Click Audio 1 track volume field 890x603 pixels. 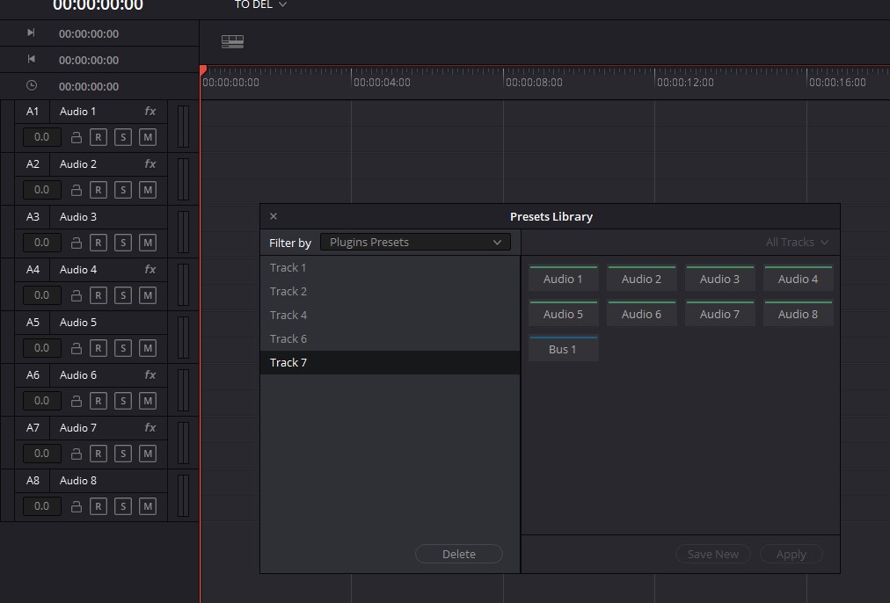pos(41,137)
